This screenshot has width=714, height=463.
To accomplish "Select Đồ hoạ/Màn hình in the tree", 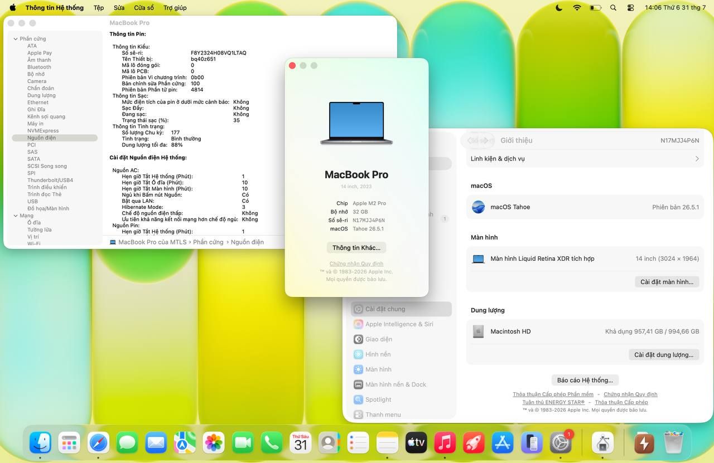I will click(48, 209).
